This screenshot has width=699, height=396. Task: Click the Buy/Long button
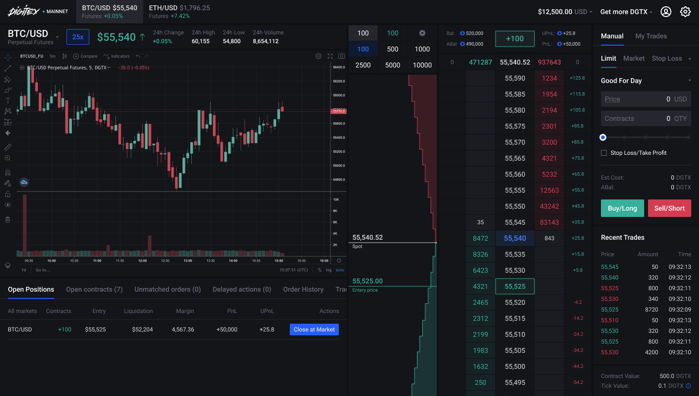(622, 208)
